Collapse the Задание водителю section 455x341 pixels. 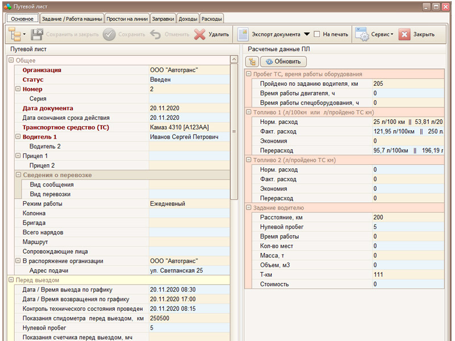(x=249, y=207)
